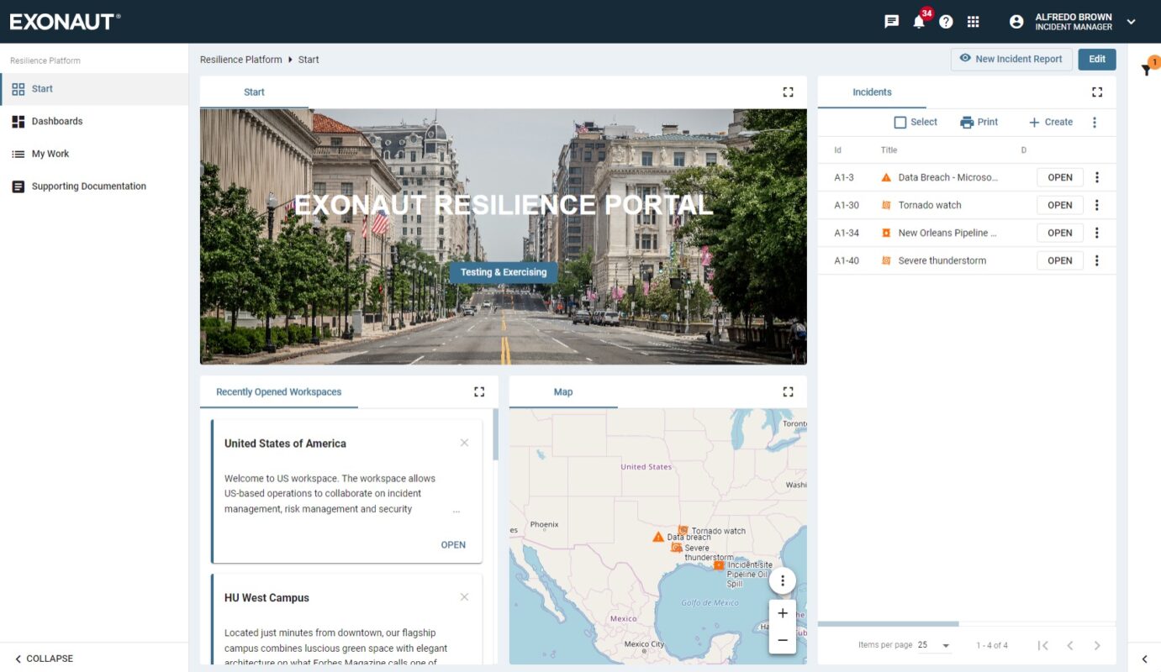Print the incidents list
The height and width of the screenshot is (672, 1161).
click(x=979, y=123)
